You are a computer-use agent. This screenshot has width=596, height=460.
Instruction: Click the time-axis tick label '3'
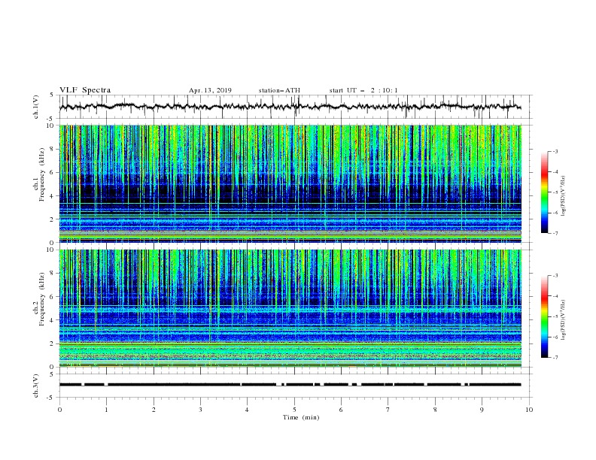tap(200, 410)
